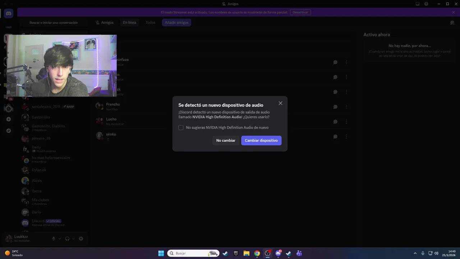The image size is (460, 259).
Task: Switch to 'En línea' friends tab
Action: click(129, 23)
